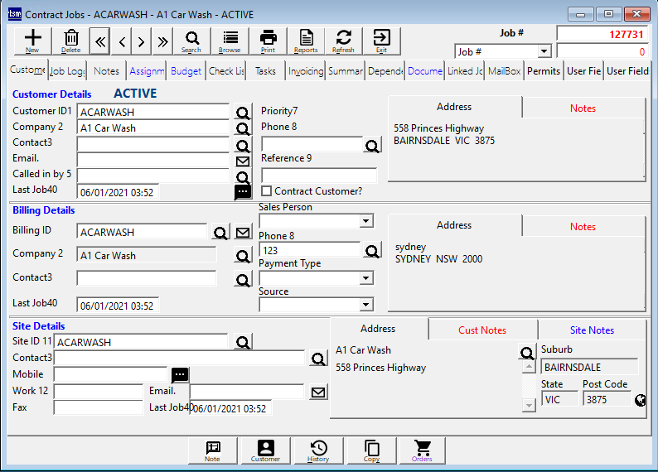Viewport: 658px width, 472px height.
Task: Click the Delete trash can icon
Action: coord(71,40)
